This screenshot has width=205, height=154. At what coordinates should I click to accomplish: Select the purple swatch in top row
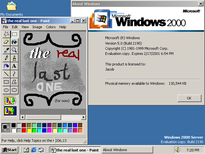coord(50,125)
